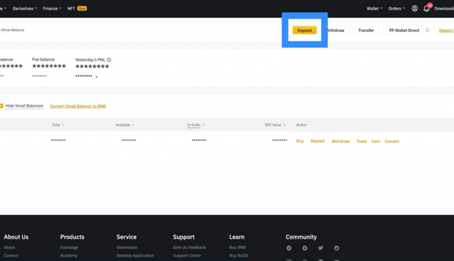Open the Derivatives dropdown menu
The height and width of the screenshot is (261, 454).
coord(24,8)
